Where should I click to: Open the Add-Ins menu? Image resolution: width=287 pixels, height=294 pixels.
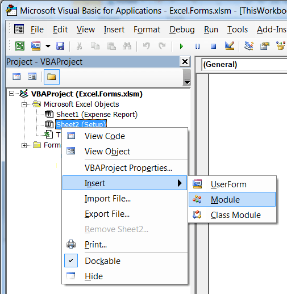tap(272, 30)
